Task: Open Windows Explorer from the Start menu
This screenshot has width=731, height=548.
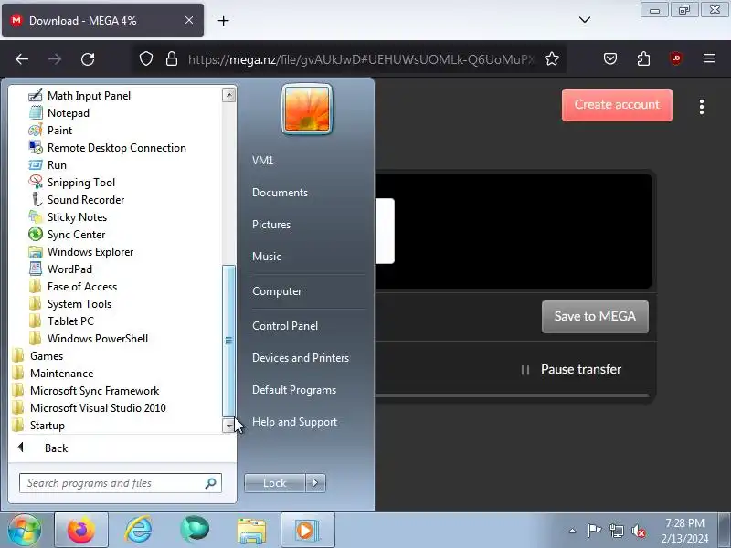Action: [90, 252]
